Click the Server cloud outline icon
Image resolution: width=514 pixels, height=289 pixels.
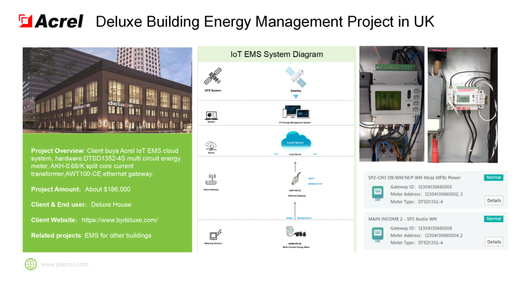[x=211, y=146]
